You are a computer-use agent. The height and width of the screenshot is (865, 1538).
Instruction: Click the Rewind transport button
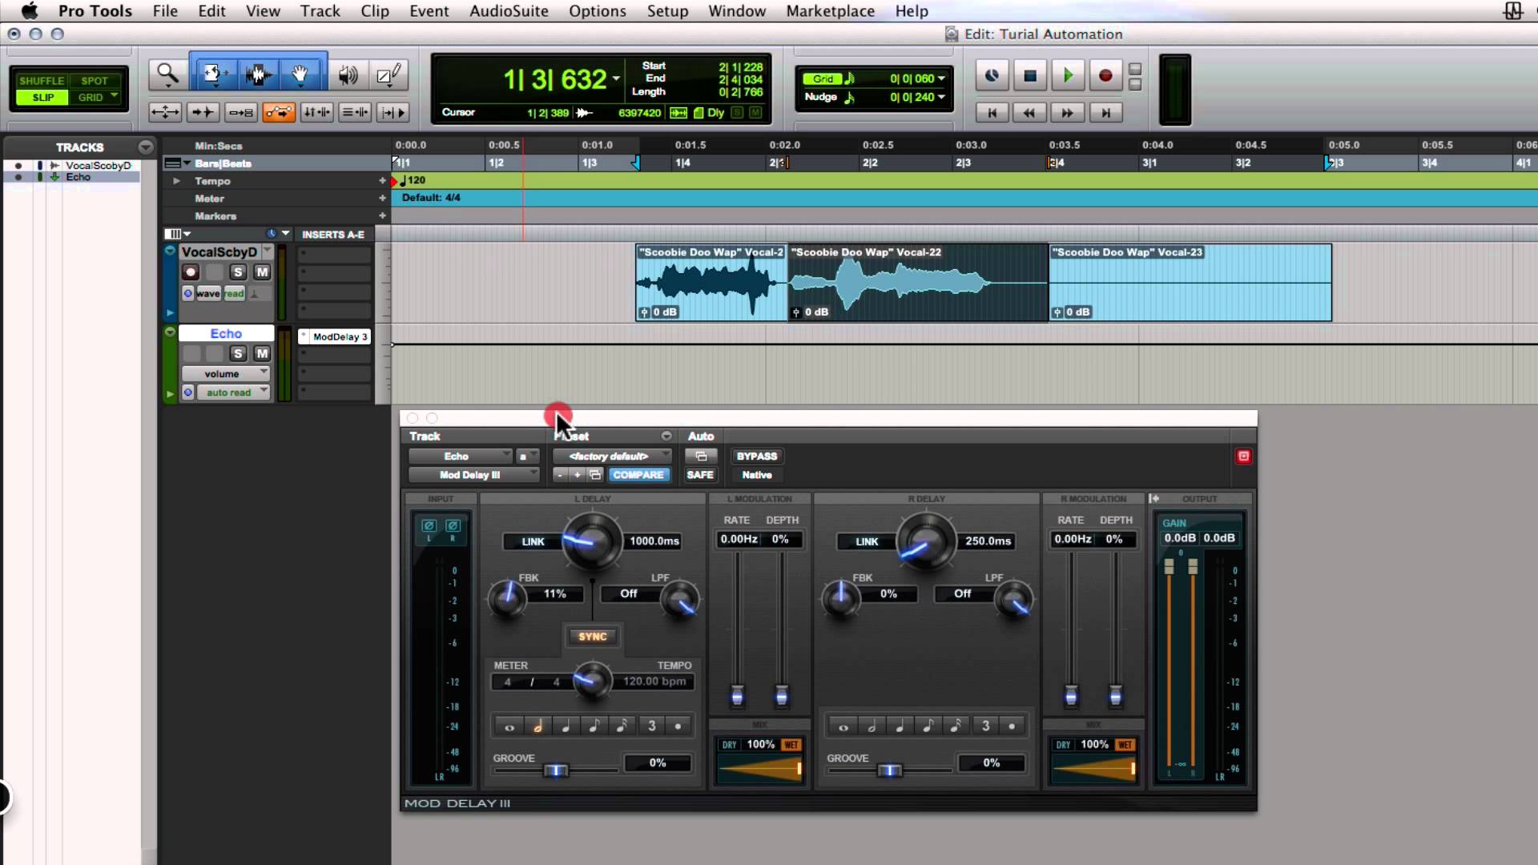point(1029,113)
